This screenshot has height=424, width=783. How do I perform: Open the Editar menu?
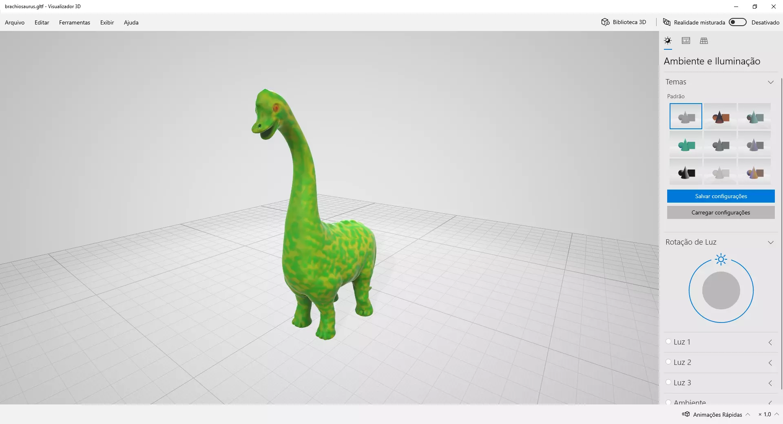[42, 22]
